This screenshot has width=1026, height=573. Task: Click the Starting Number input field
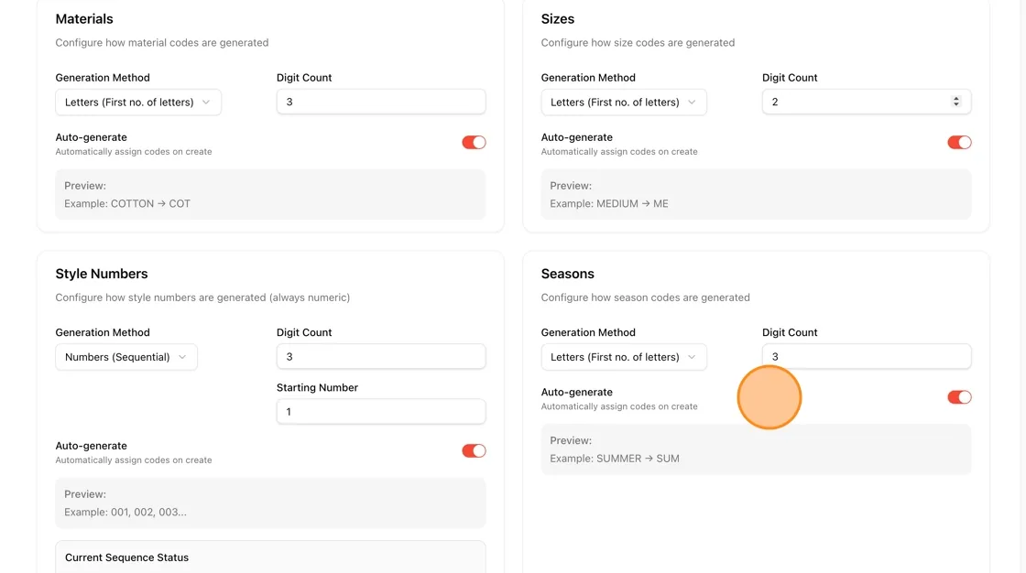(x=381, y=411)
